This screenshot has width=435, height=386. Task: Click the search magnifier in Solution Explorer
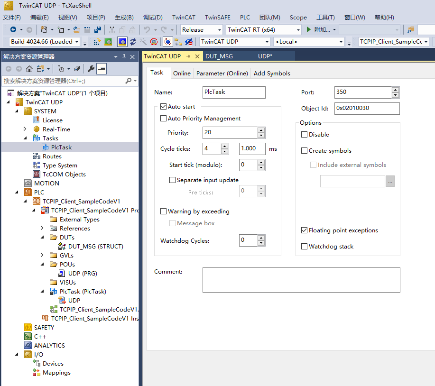pos(129,81)
